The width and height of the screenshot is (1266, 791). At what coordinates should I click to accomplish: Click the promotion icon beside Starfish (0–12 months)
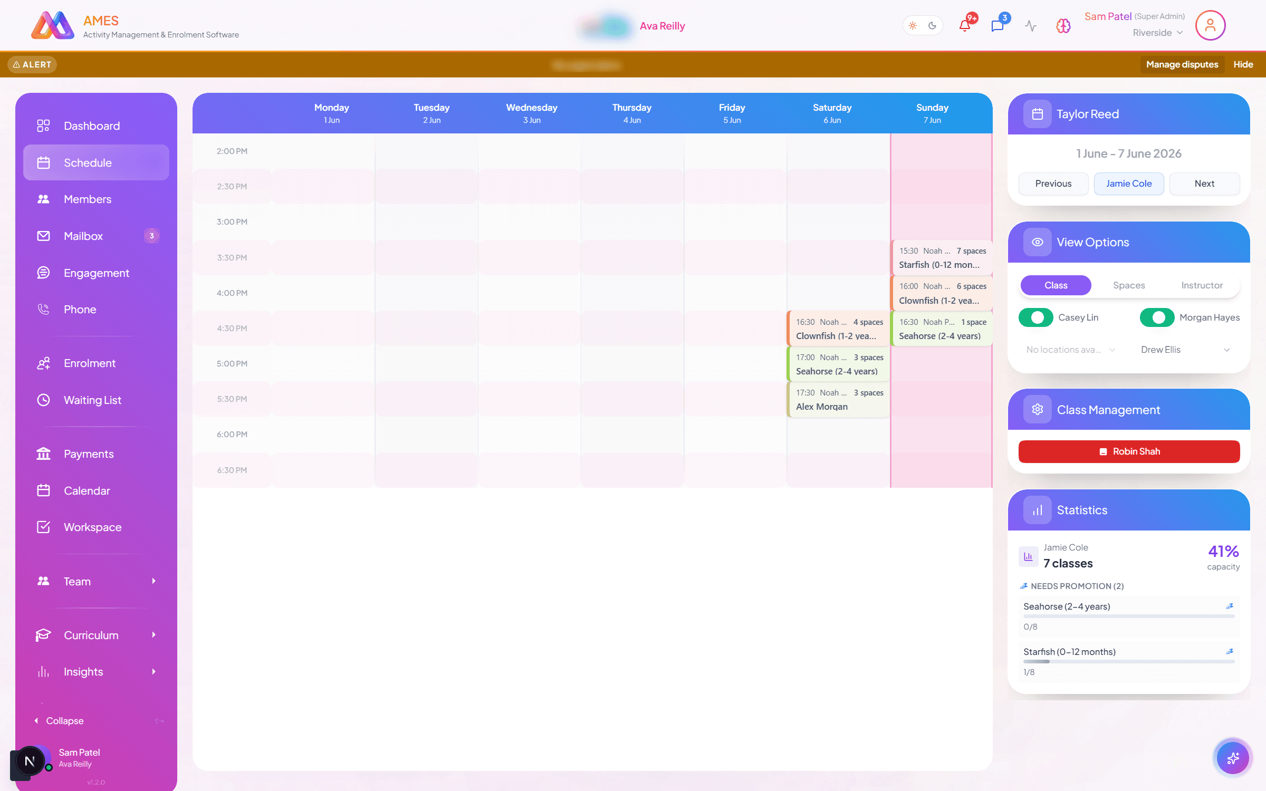coord(1230,652)
